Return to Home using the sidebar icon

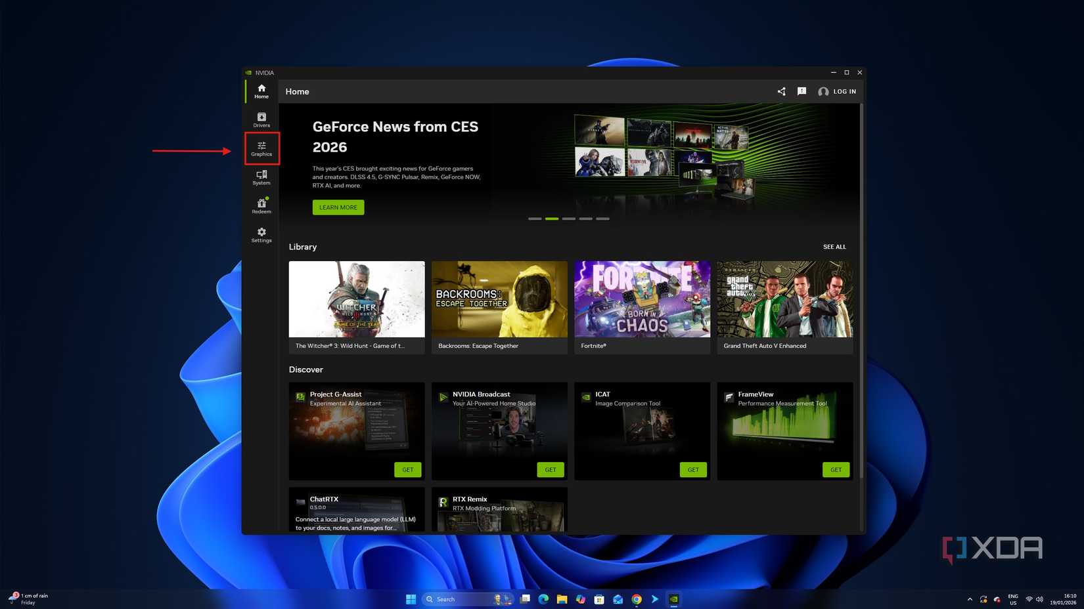(261, 91)
